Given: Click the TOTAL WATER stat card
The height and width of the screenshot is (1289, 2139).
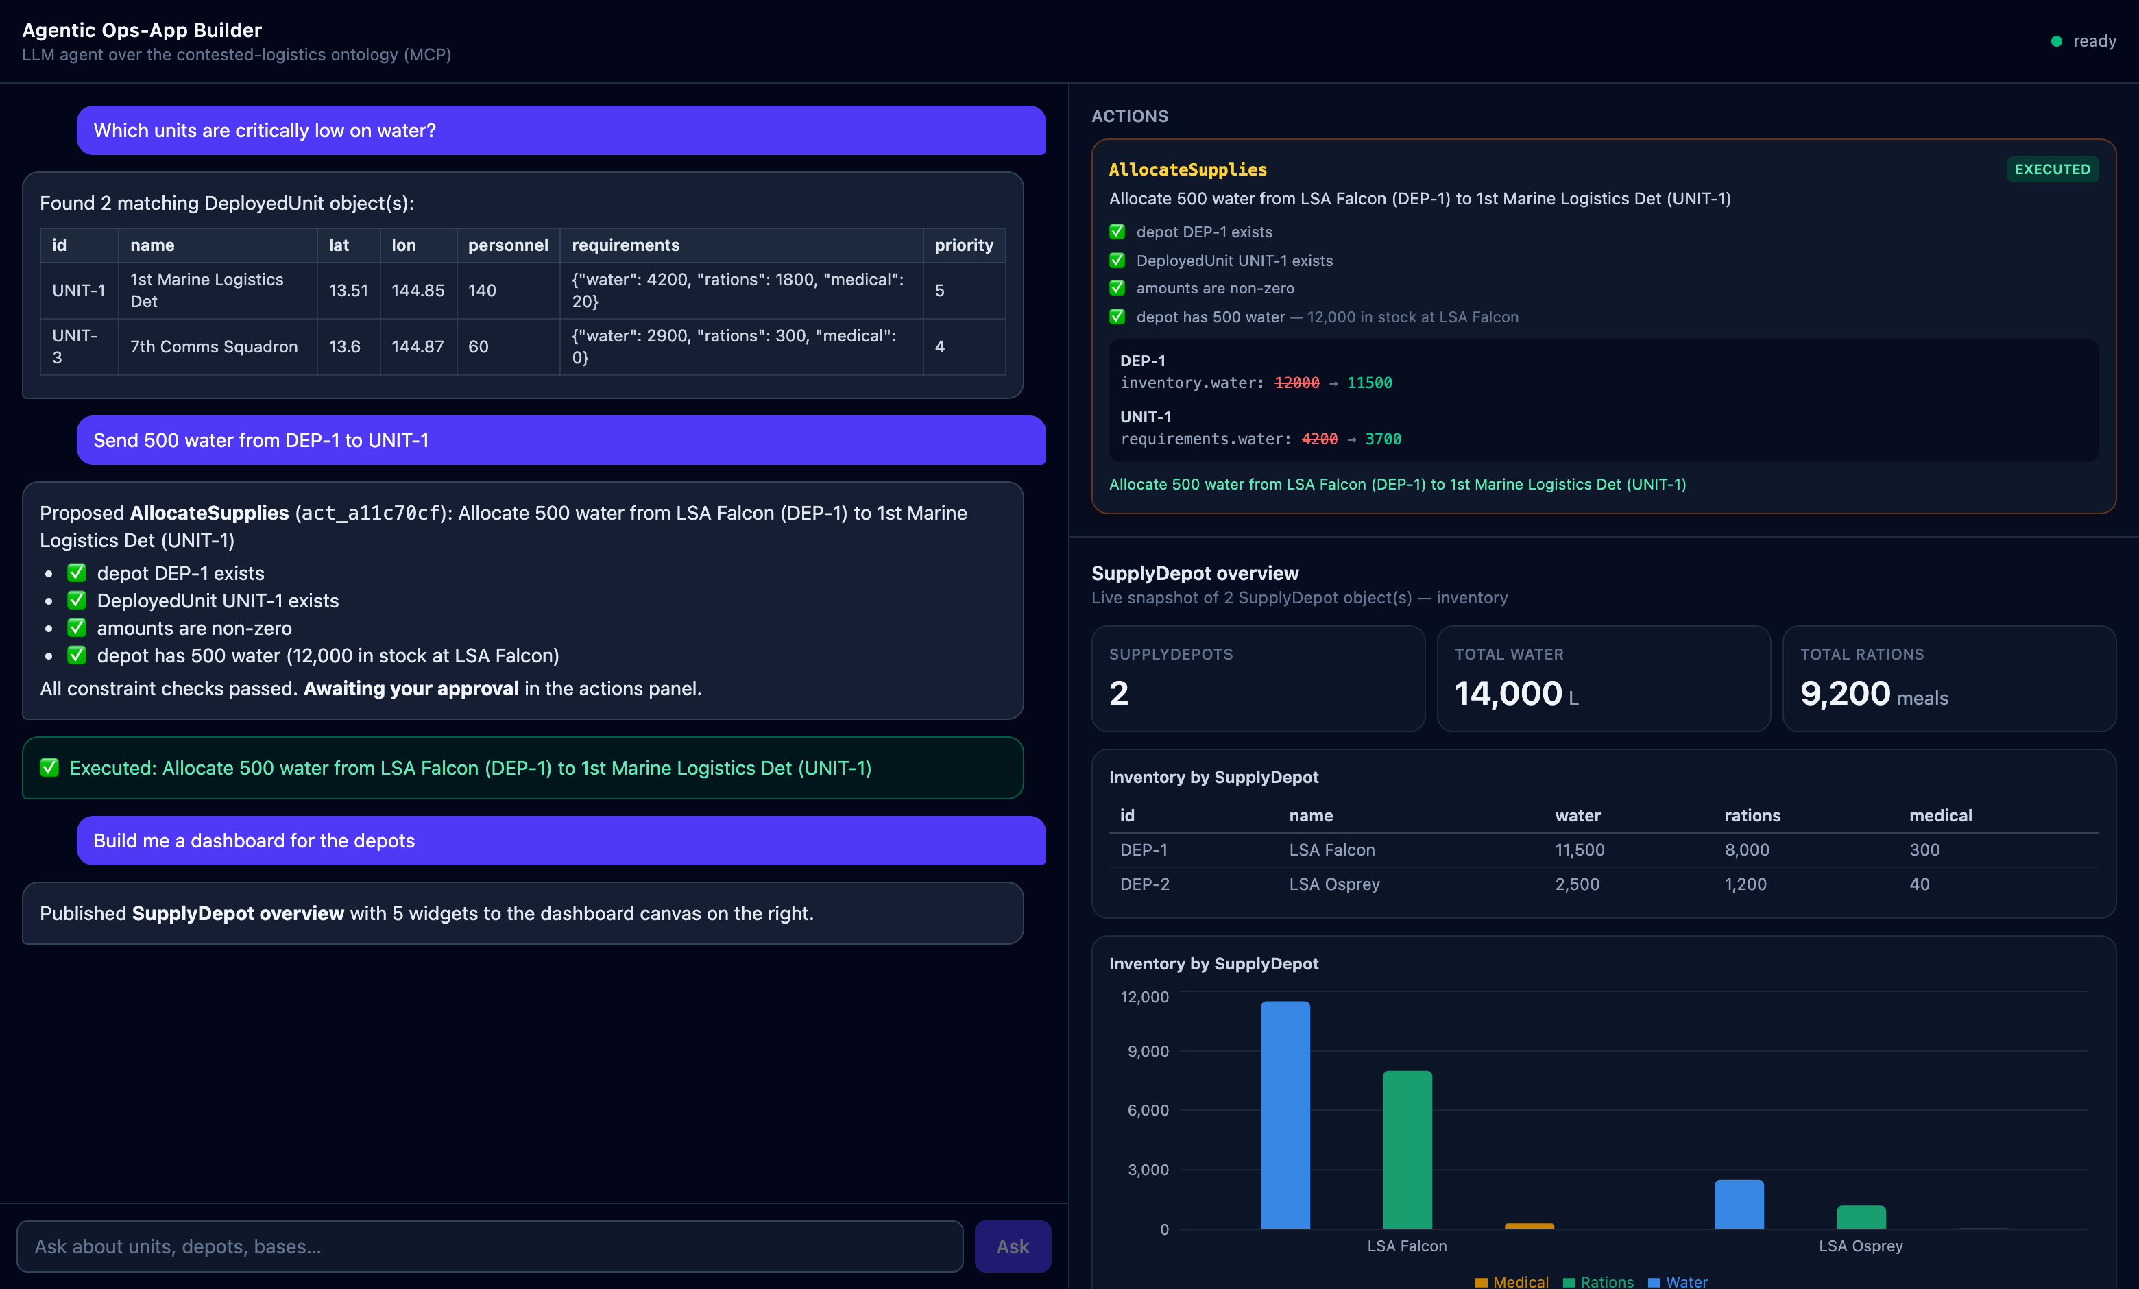Looking at the screenshot, I should tap(1604, 679).
